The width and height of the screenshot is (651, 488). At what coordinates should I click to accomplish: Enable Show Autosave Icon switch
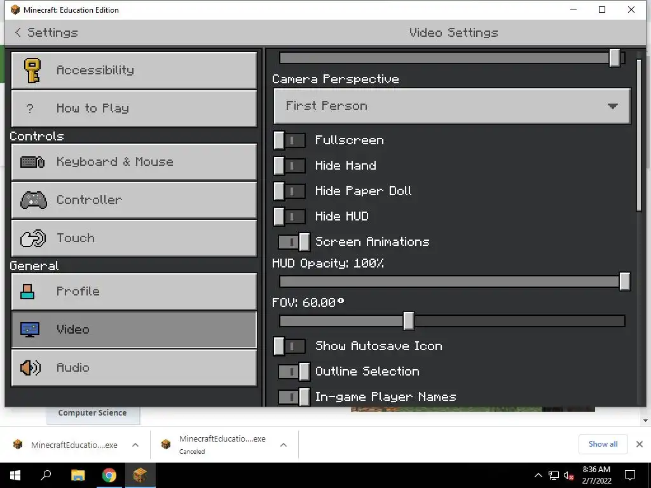(x=289, y=346)
